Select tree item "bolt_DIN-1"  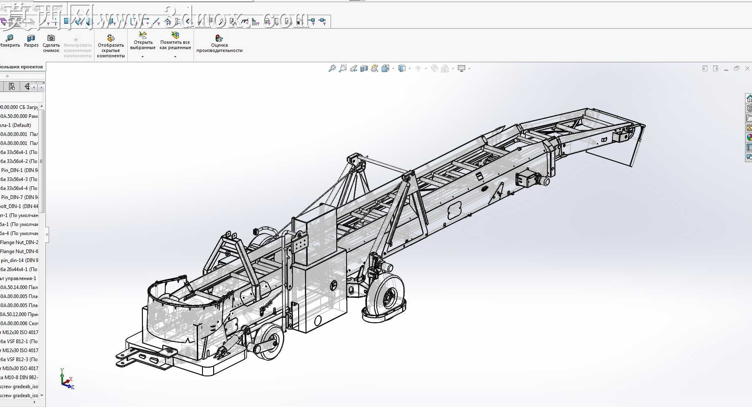[x=19, y=206]
